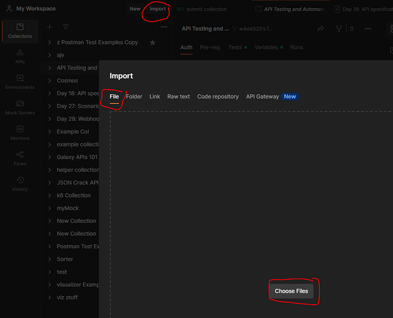Expand z Postman Test Examples Copy collection

point(50,43)
